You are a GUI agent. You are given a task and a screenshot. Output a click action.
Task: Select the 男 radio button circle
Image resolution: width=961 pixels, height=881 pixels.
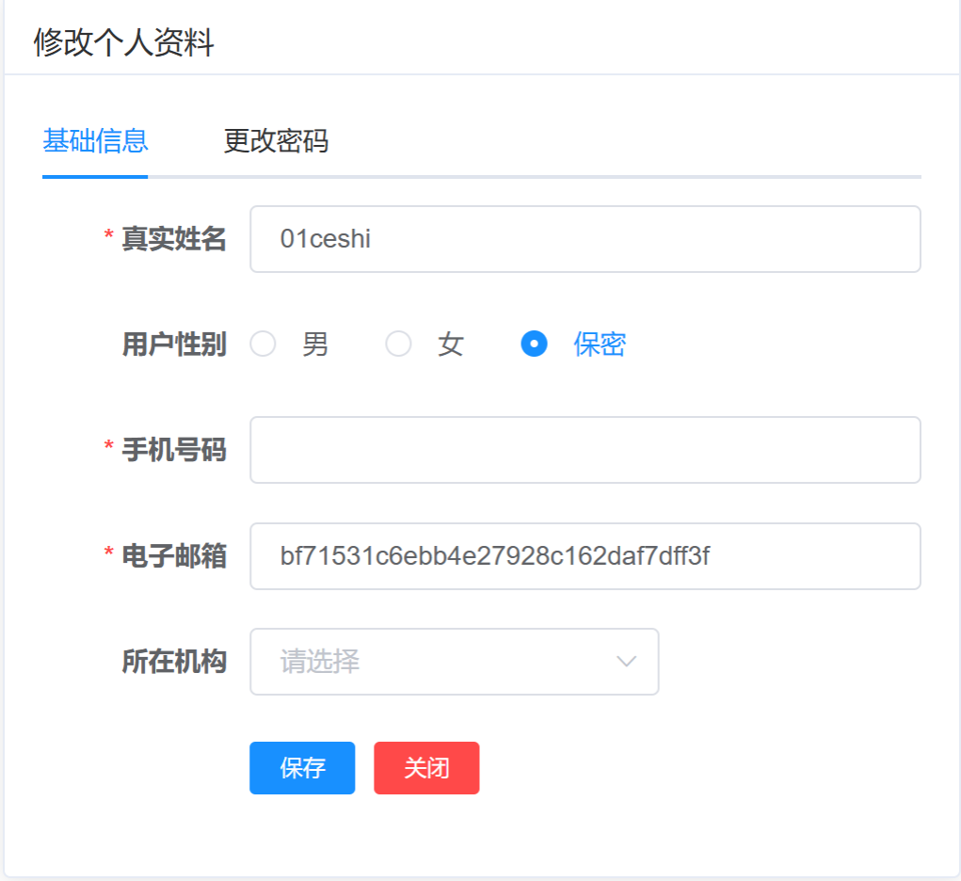click(x=263, y=344)
